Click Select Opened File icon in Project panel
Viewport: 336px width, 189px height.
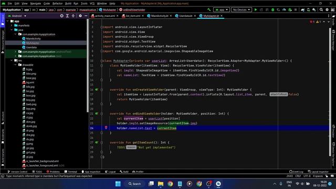62,16
